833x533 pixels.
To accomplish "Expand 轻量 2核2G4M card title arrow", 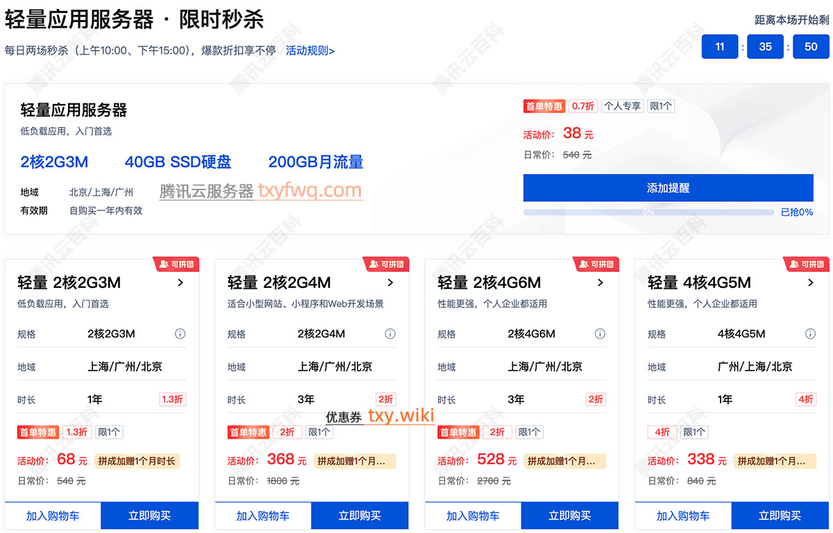I will [x=390, y=282].
